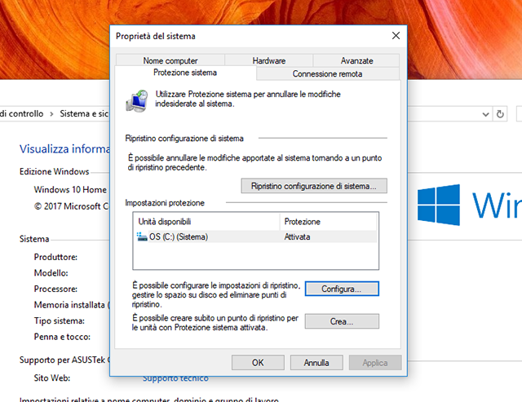Click the Windows logo in System window

tap(439, 205)
